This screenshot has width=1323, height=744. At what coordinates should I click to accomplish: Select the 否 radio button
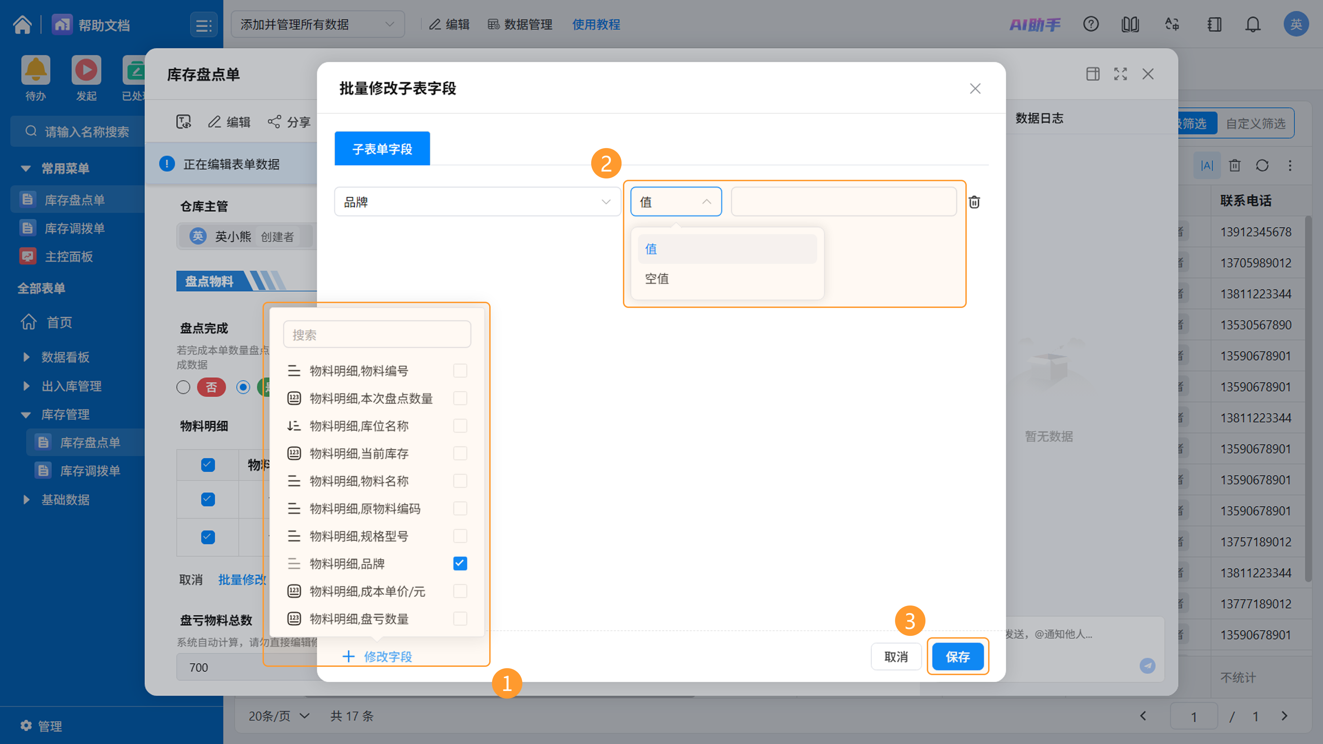pos(183,386)
